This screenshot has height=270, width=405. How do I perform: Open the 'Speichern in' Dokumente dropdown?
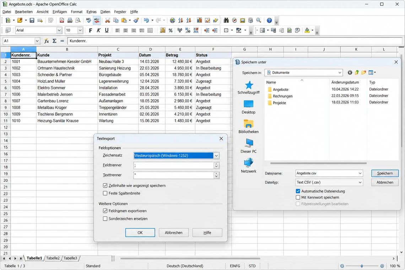(340, 72)
